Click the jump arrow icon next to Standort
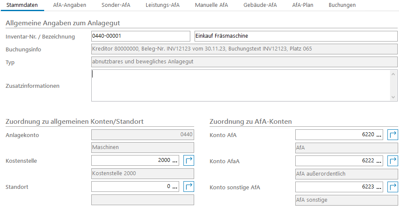Viewport: 399px width, 206px height. tap(189, 187)
